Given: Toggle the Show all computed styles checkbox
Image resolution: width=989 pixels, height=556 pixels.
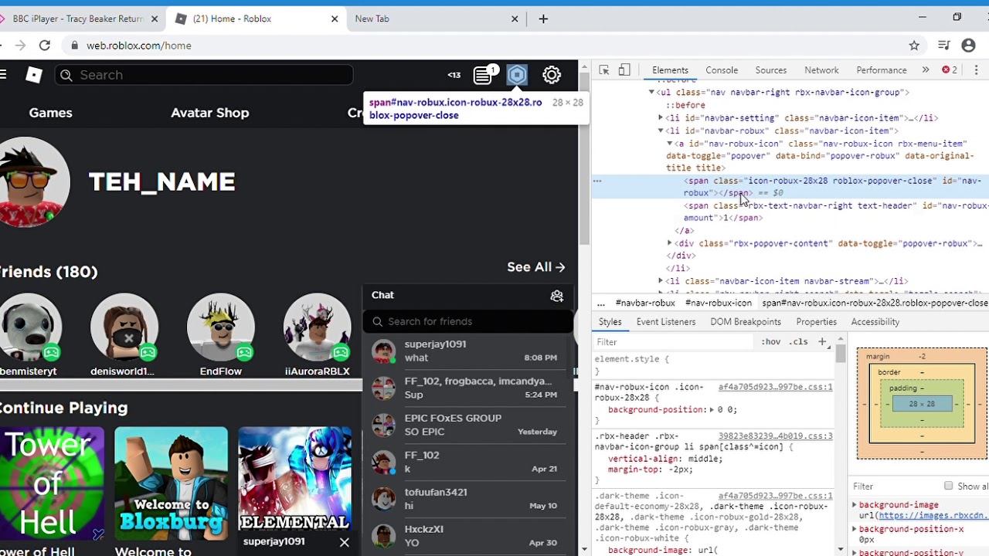Looking at the screenshot, I should click(948, 486).
